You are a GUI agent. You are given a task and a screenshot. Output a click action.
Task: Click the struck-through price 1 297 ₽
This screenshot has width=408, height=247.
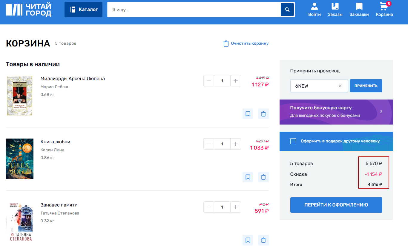[x=263, y=141]
